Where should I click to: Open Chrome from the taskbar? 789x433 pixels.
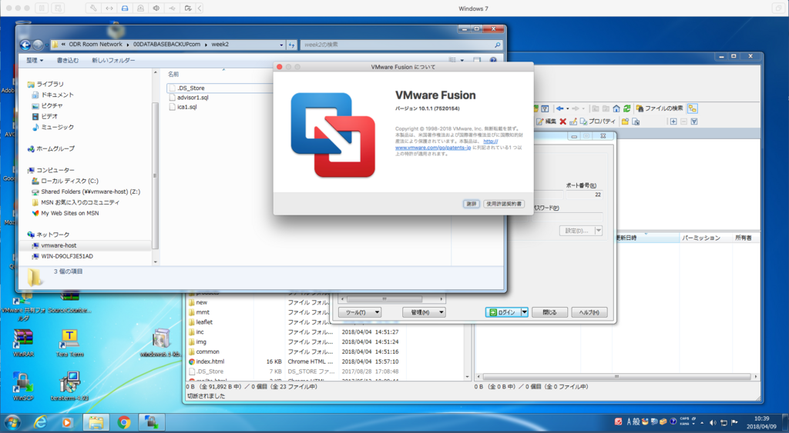point(124,422)
